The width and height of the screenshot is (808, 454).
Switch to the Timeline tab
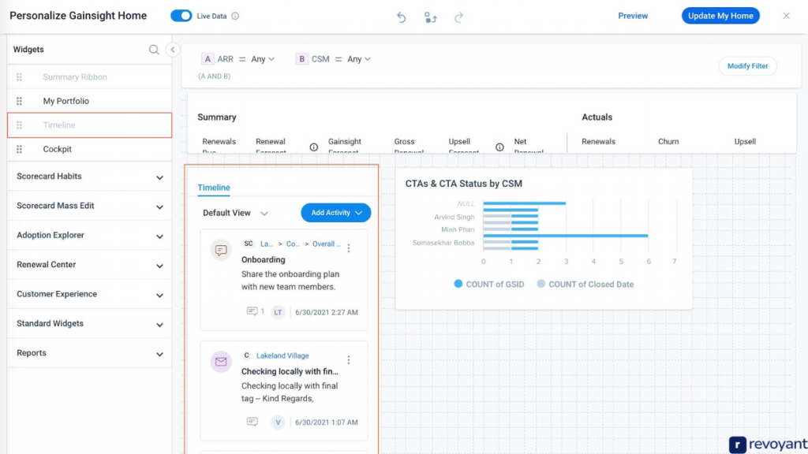pos(214,188)
